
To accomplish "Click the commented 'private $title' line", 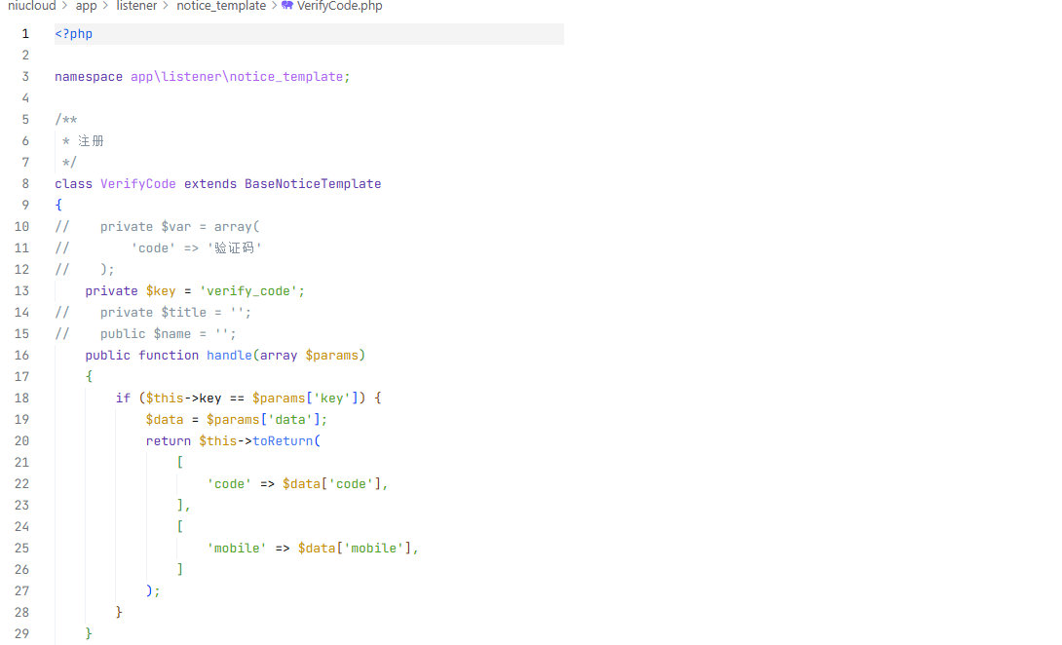I will 175,313.
